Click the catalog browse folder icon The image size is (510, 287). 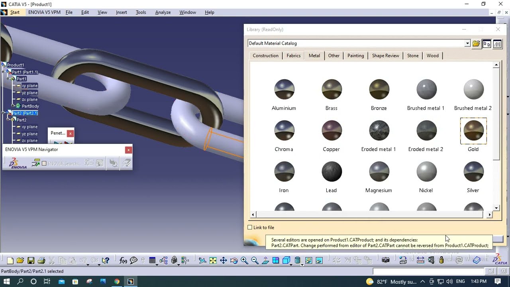(x=476, y=44)
